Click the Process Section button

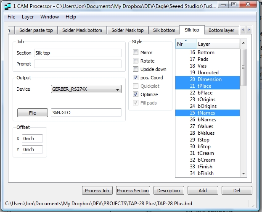click(133, 191)
